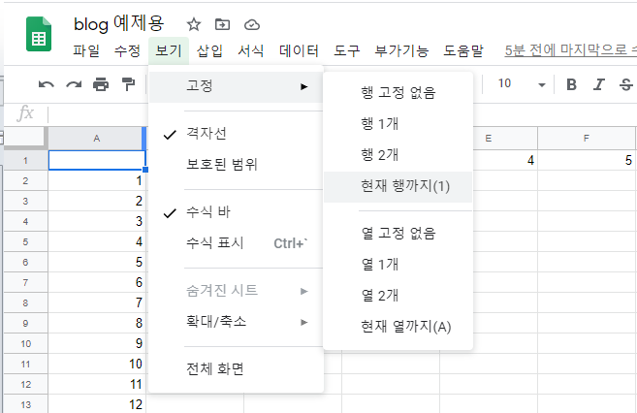Expand the 확대/축소 submenu

236,322
